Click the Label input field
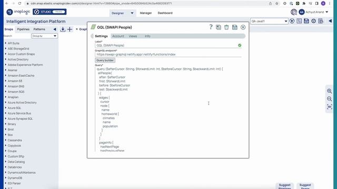The height and width of the screenshot is (189, 337). point(168,46)
